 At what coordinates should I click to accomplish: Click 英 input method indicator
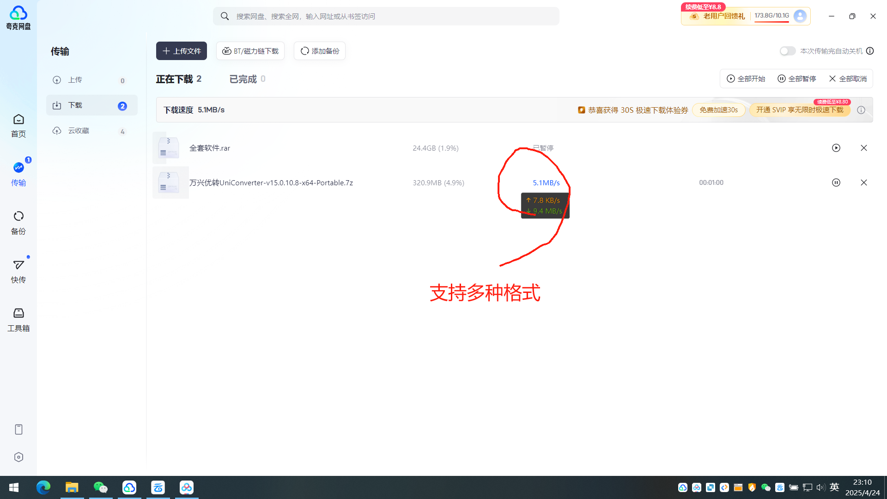[x=834, y=487]
